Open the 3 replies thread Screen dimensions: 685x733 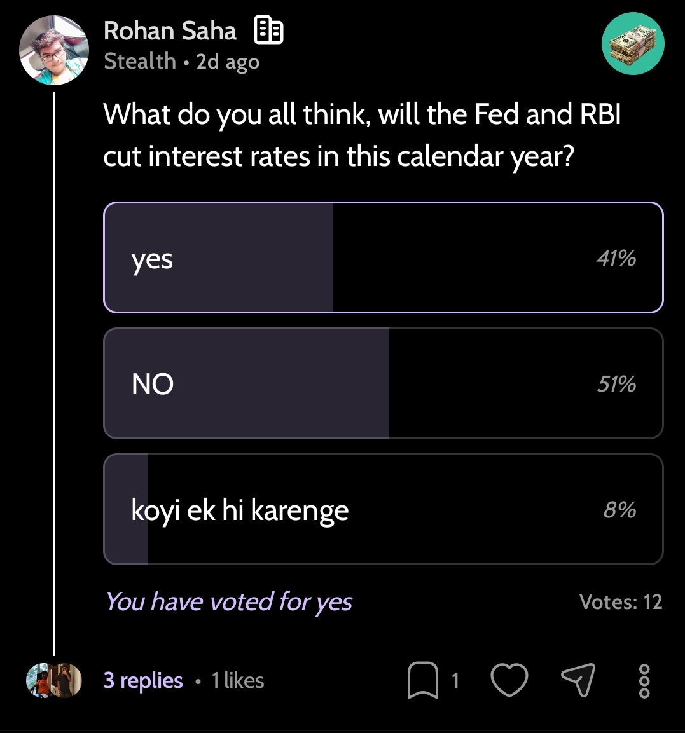click(x=143, y=680)
